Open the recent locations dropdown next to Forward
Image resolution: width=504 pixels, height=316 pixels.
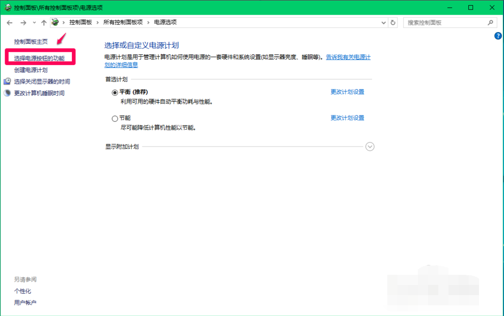(34, 23)
